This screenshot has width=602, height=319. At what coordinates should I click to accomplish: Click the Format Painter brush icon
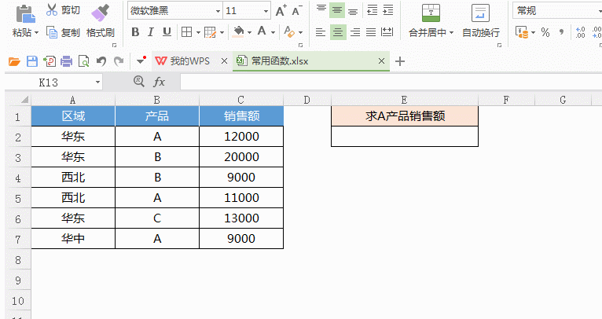pyautogui.click(x=100, y=13)
